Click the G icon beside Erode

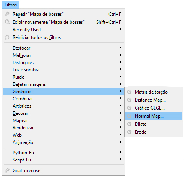(129, 132)
